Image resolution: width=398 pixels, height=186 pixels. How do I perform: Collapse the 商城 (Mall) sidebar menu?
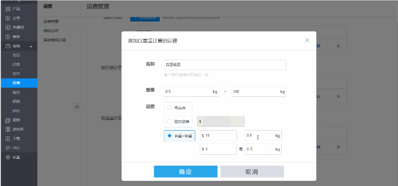pos(31,46)
